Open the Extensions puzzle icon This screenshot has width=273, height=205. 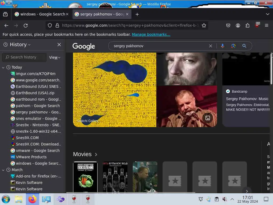point(247,25)
